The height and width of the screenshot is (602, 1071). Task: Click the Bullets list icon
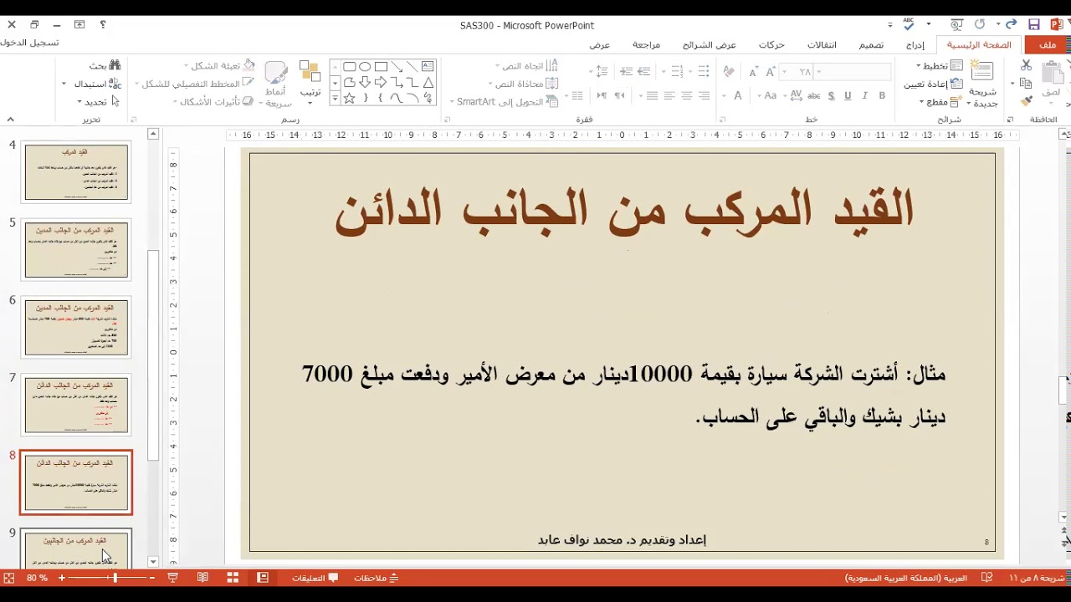705,72
